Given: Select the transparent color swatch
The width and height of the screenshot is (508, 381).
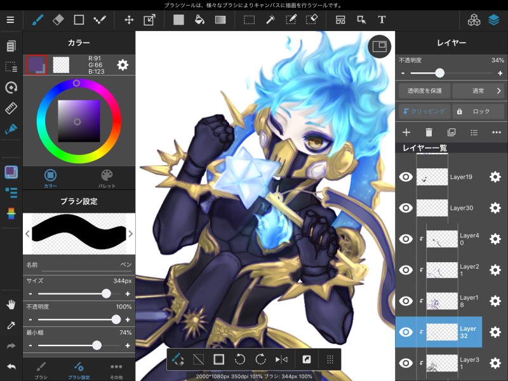Looking at the screenshot, I should (x=61, y=65).
